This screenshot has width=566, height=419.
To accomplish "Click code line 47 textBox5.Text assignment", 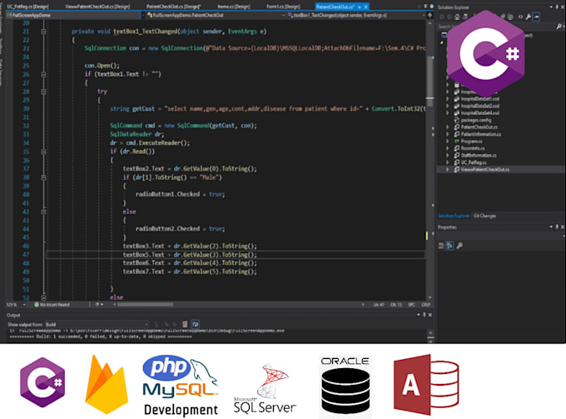I will click(190, 255).
